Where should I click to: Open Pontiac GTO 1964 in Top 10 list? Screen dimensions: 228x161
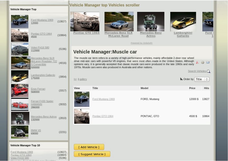(21, 155)
